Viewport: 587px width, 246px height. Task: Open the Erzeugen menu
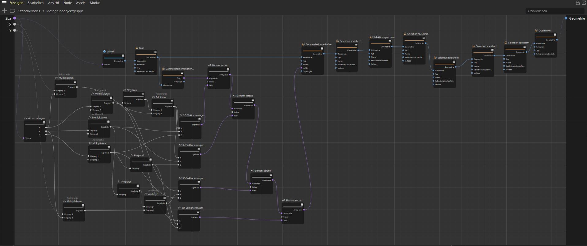pyautogui.click(x=16, y=3)
